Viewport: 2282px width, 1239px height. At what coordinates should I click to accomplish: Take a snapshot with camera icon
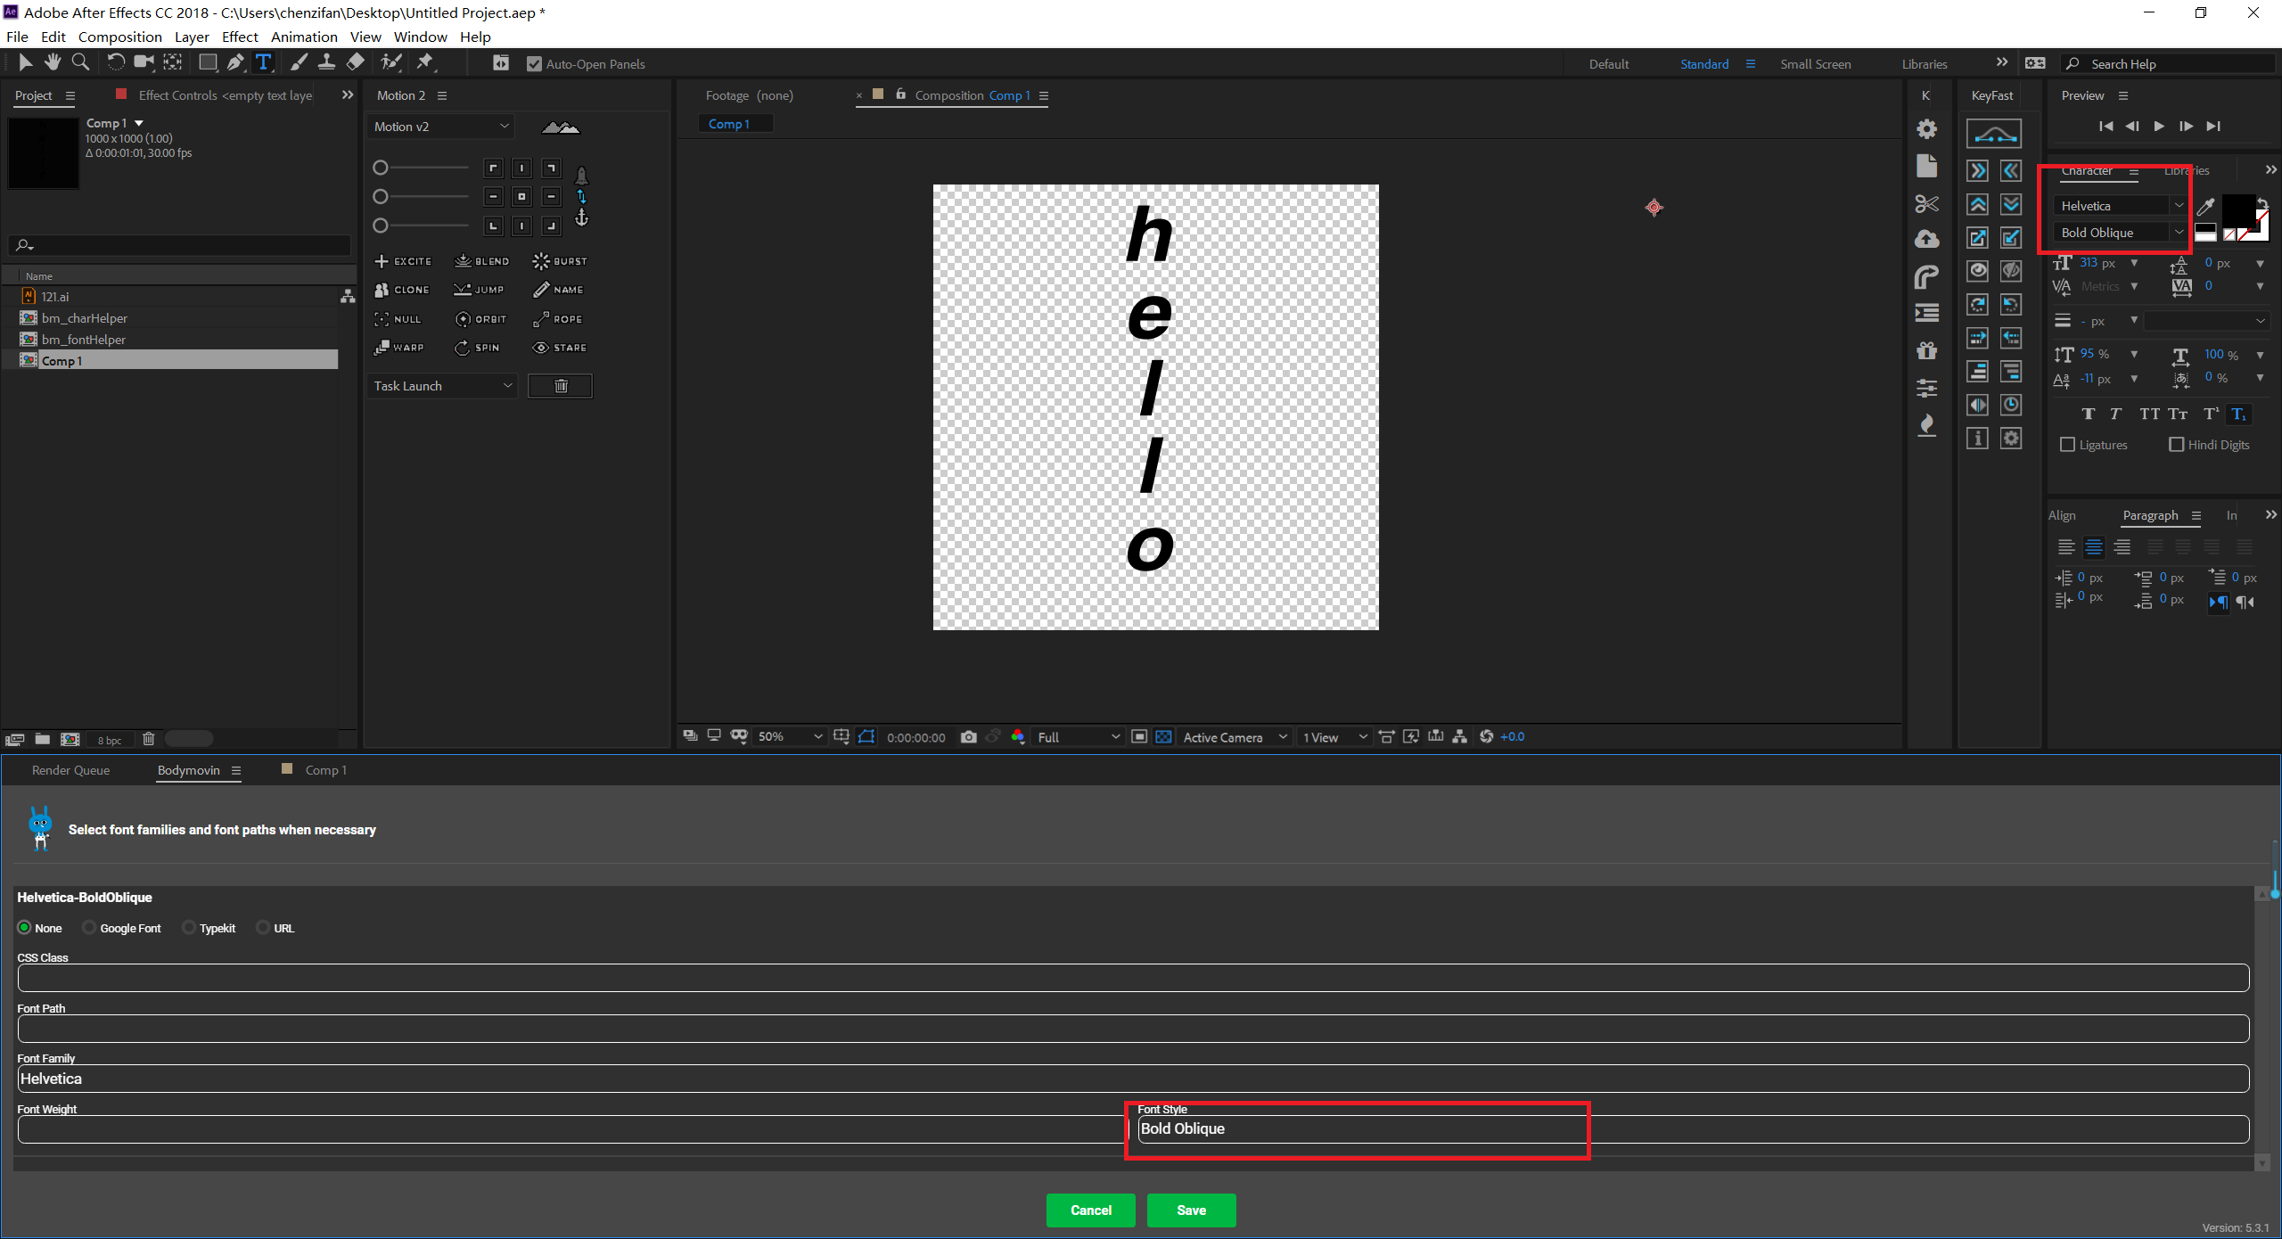pyautogui.click(x=968, y=737)
